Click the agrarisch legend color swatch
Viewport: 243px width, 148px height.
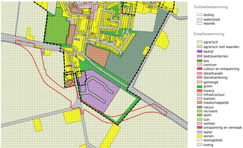(200, 42)
